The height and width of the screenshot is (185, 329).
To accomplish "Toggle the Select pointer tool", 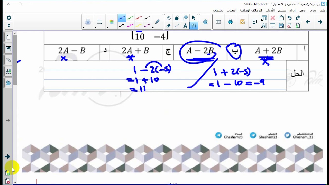I will (x=194, y=18).
